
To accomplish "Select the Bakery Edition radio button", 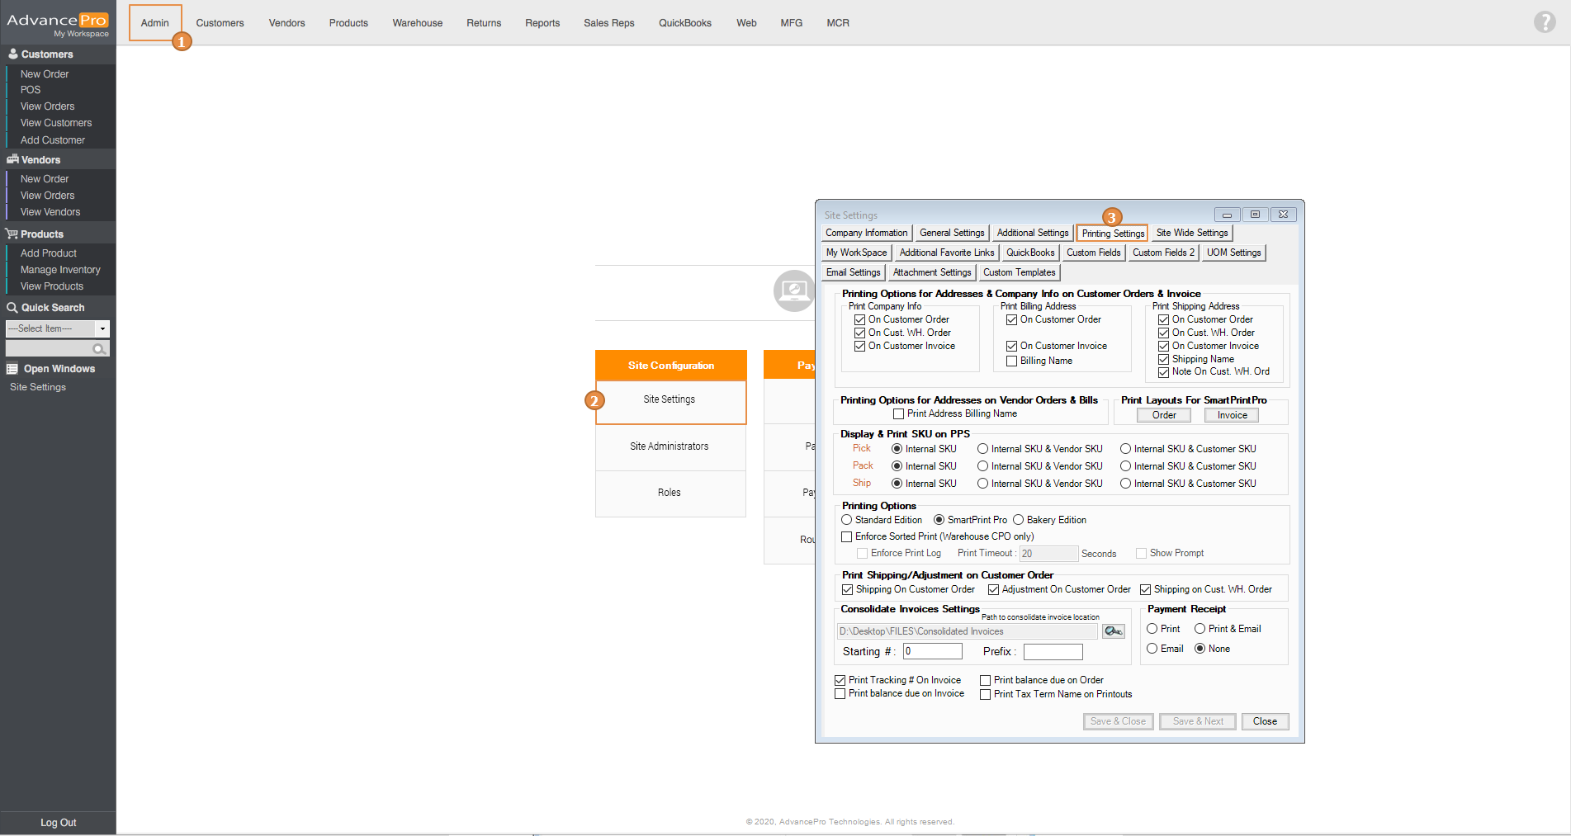I will 1019,520.
